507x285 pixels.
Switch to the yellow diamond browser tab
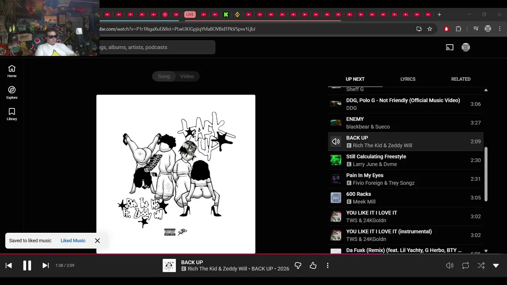(237, 15)
